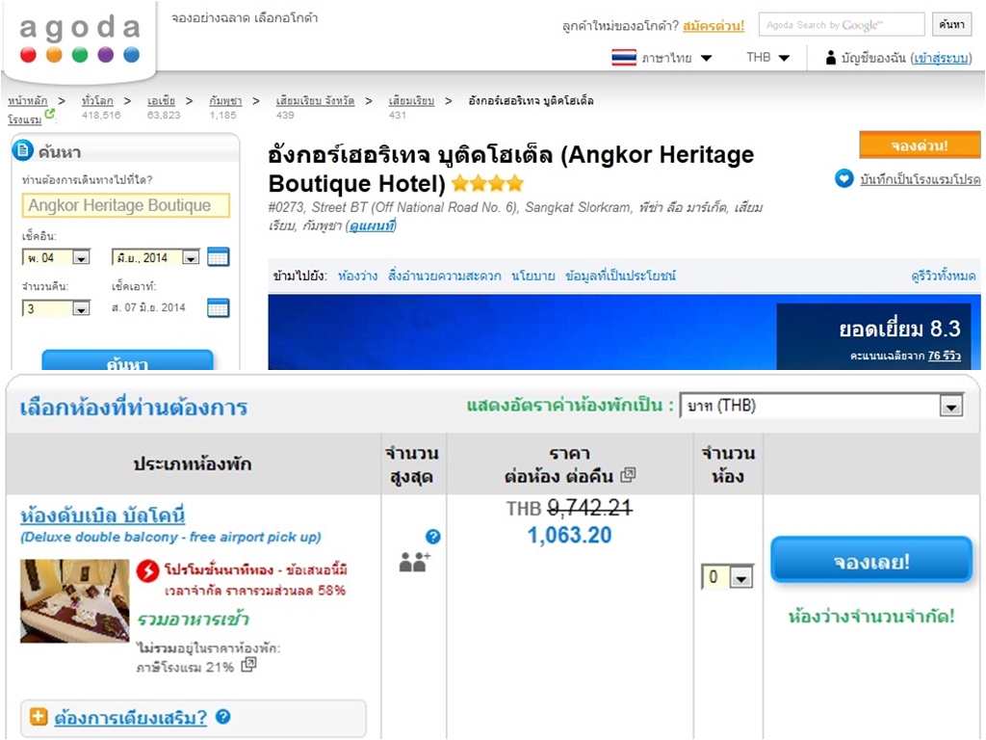
Task: Open the THB currency dropdown in header
Action: click(767, 58)
